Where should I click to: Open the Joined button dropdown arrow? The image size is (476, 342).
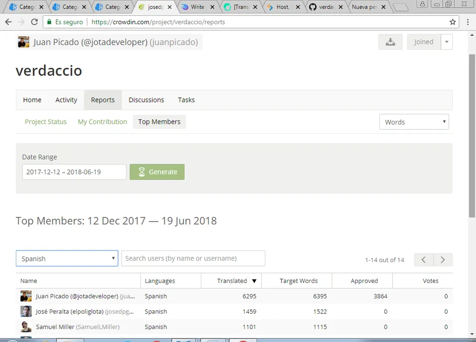tap(447, 42)
